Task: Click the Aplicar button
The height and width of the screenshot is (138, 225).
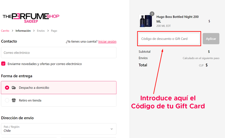Action: [211, 39]
